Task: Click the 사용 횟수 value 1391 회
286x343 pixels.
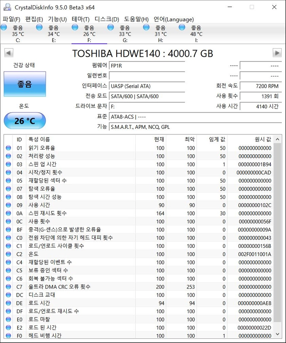Action: coord(261,96)
